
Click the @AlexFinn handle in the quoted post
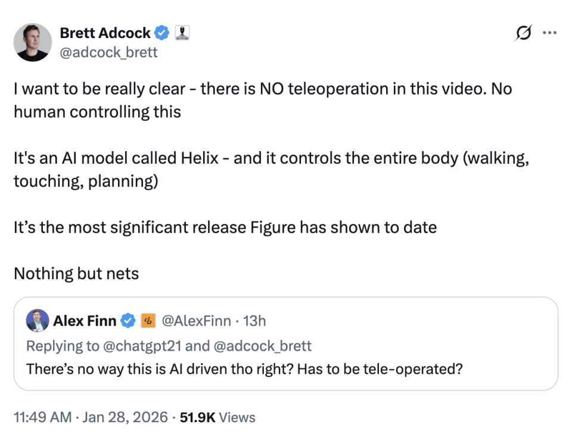pyautogui.click(x=196, y=322)
